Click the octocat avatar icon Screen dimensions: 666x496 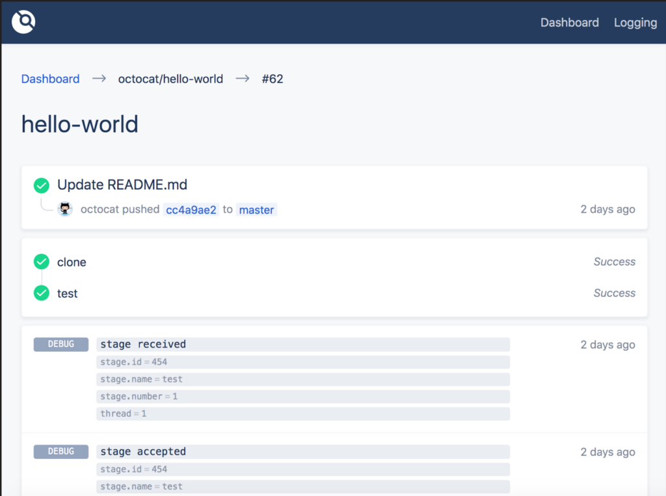(65, 209)
